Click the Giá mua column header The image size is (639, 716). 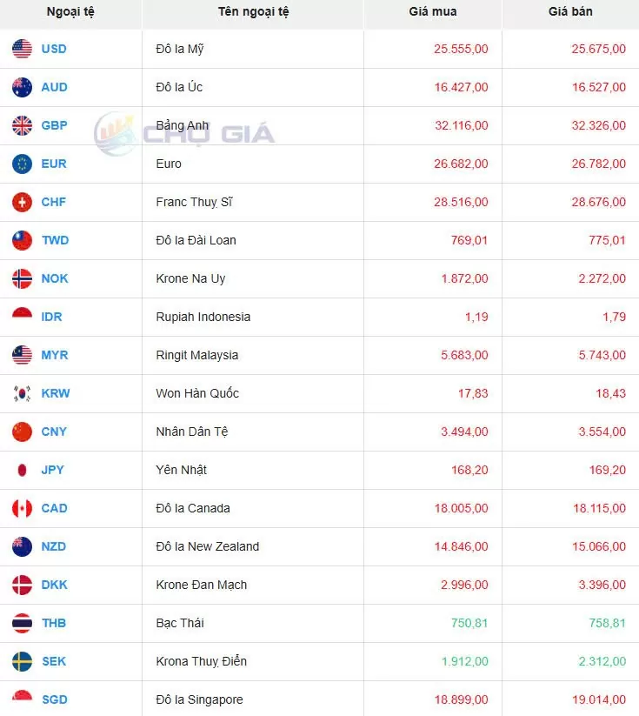432,12
